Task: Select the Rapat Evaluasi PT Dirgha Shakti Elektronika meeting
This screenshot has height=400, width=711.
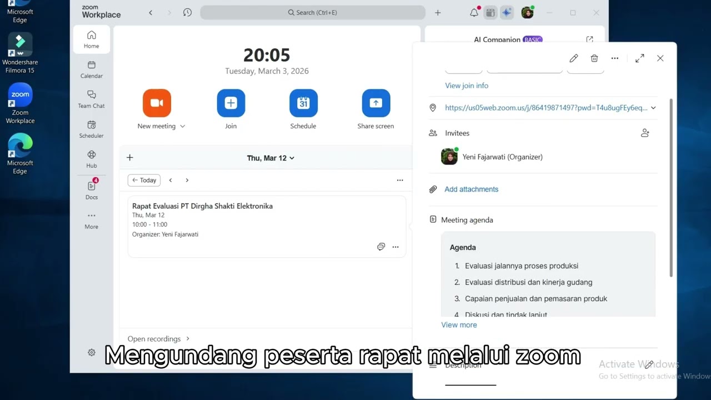Action: pyautogui.click(x=267, y=227)
